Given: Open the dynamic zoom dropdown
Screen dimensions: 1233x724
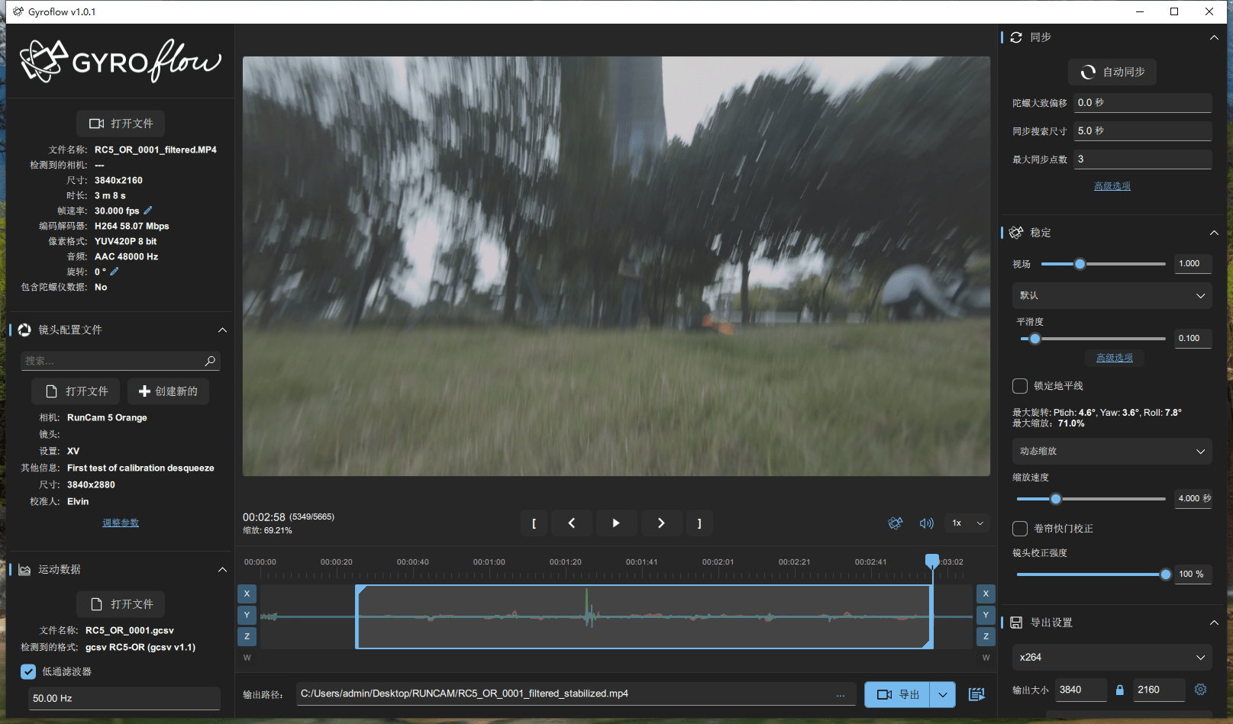Looking at the screenshot, I should point(1112,452).
